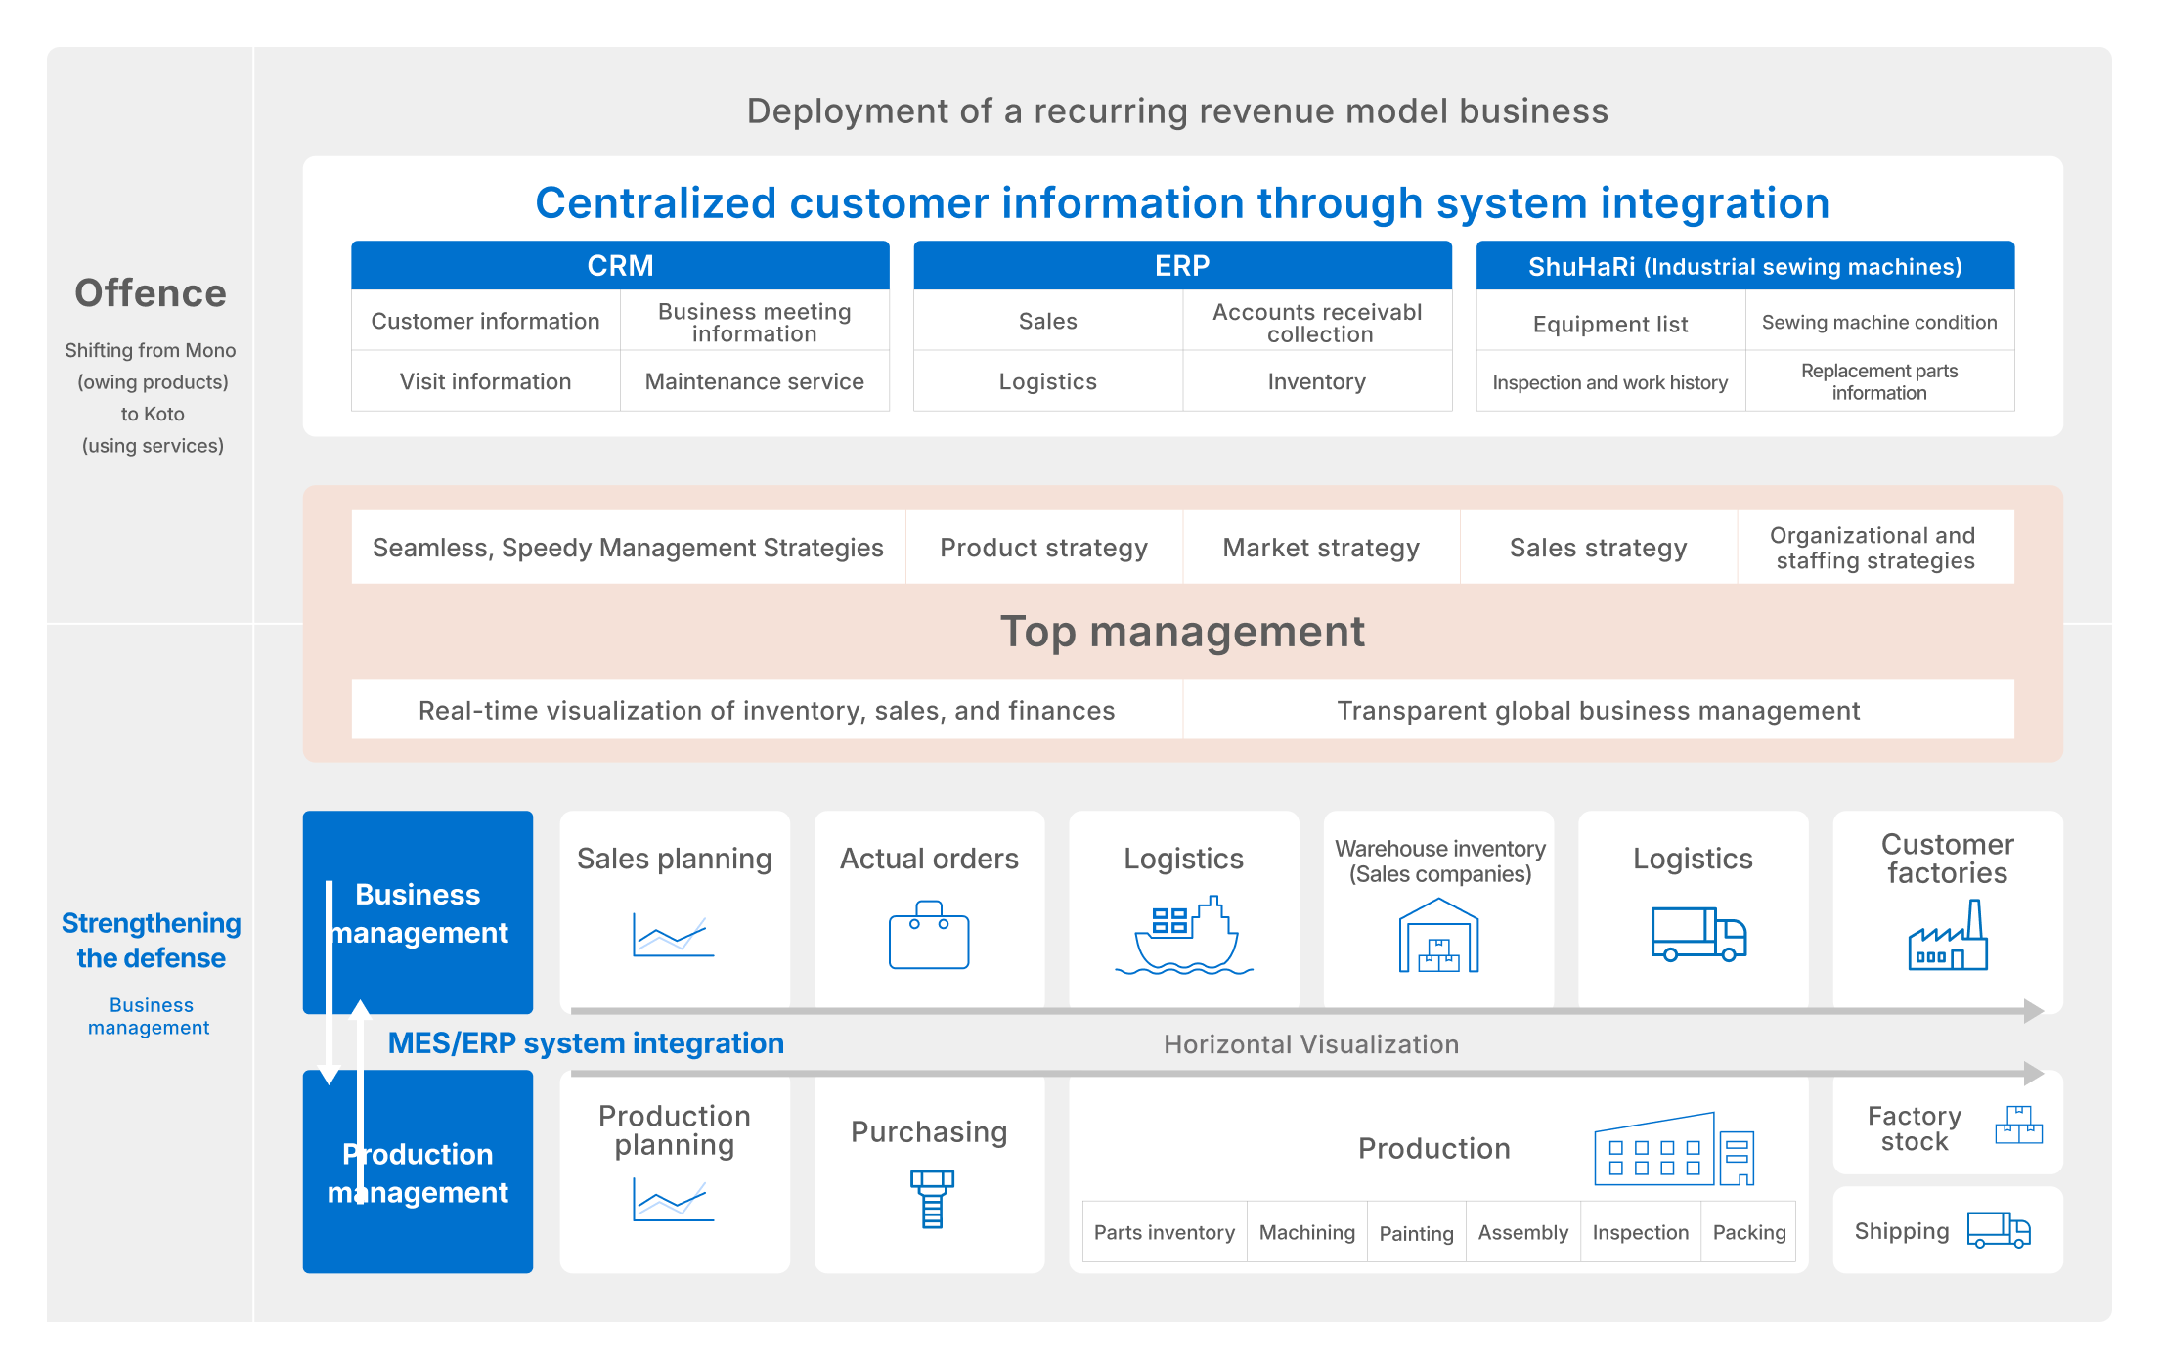Viewport: 2159px width, 1369px height.
Task: Click the Equipment list cell
Action: [1610, 321]
